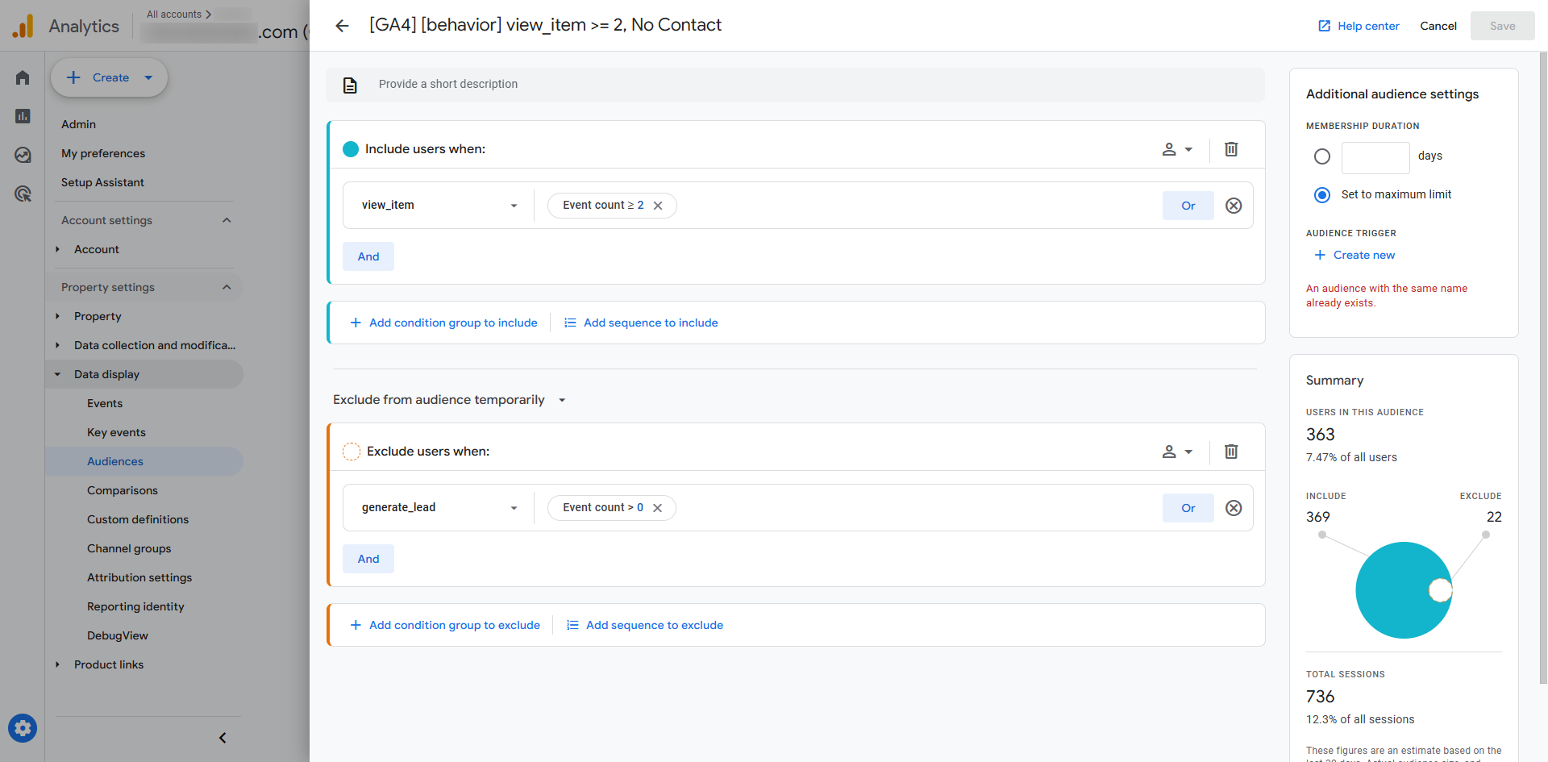1548x762 pixels.
Task: Click the Admin gear icon
Action: (23, 729)
